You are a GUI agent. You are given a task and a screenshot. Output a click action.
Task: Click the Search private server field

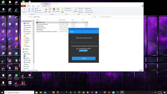click(x=120, y=17)
